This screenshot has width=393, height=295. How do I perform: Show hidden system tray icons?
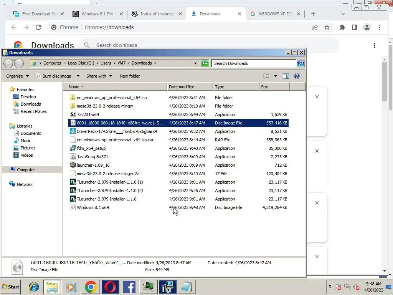pos(330,287)
